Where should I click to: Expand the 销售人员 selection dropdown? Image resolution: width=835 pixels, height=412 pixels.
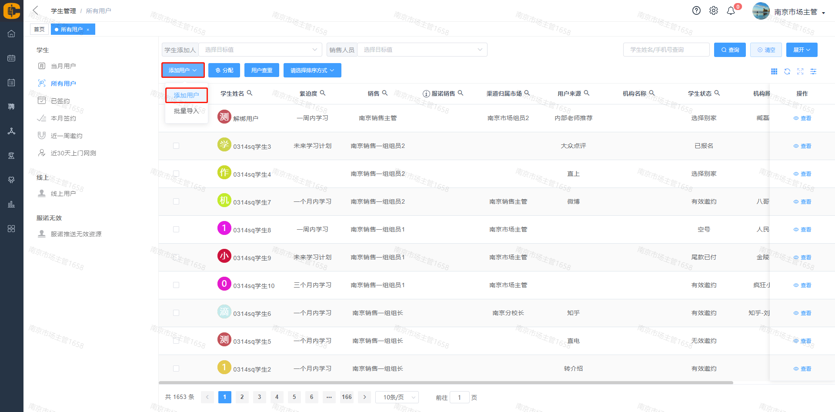point(422,50)
